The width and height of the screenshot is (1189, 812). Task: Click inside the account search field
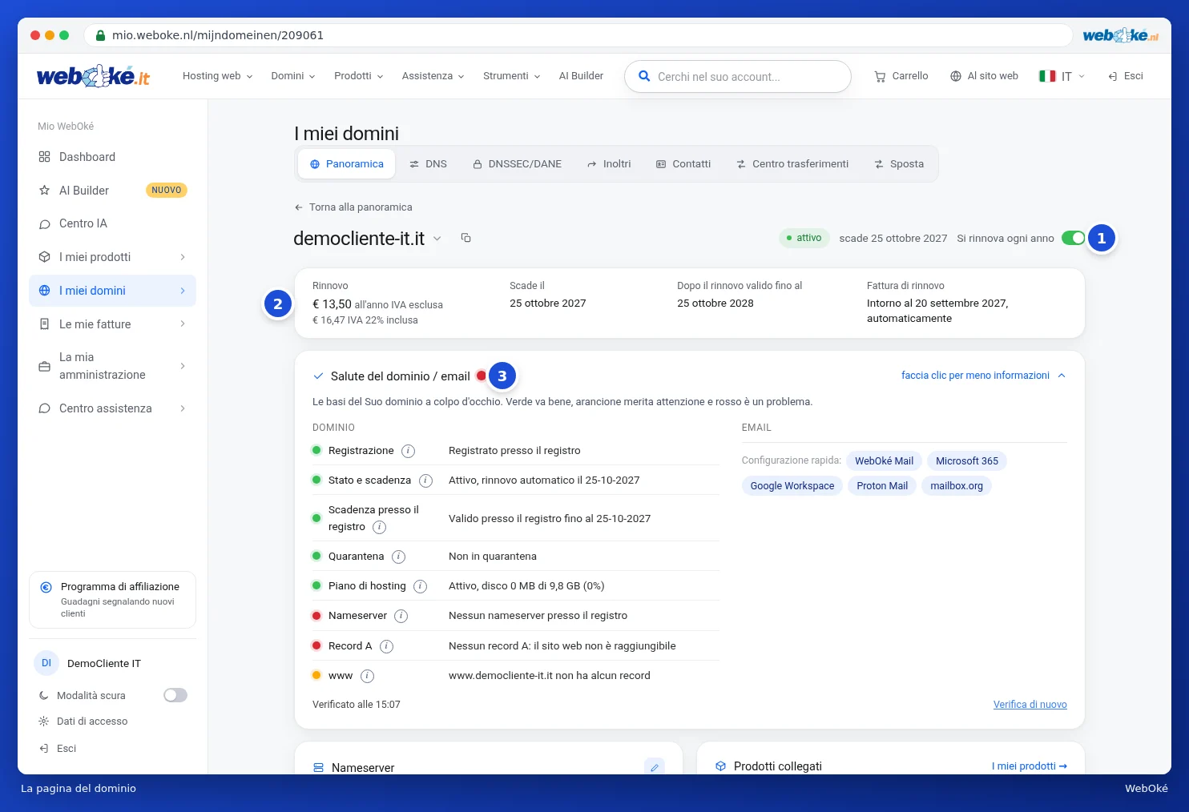click(738, 77)
